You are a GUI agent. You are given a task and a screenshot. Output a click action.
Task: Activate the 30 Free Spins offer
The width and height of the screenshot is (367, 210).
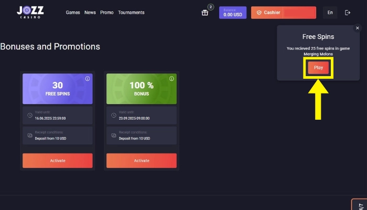58,161
